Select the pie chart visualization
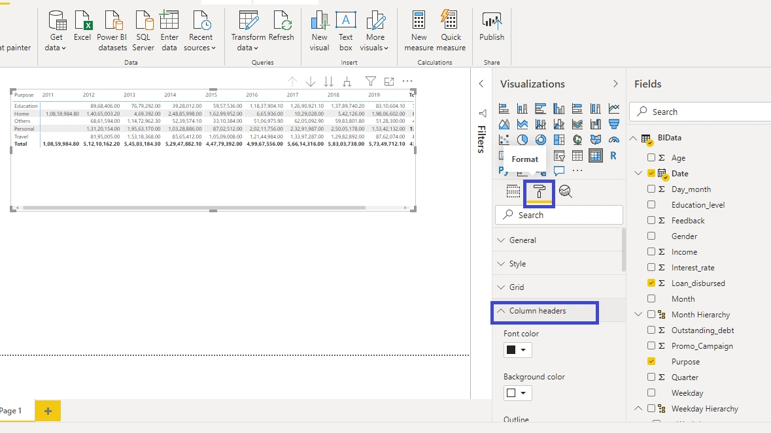Screen dimensions: 771x433 (x=522, y=140)
